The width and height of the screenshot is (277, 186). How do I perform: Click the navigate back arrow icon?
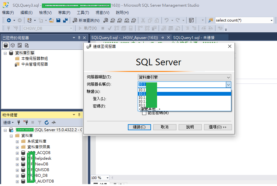coord(9,20)
